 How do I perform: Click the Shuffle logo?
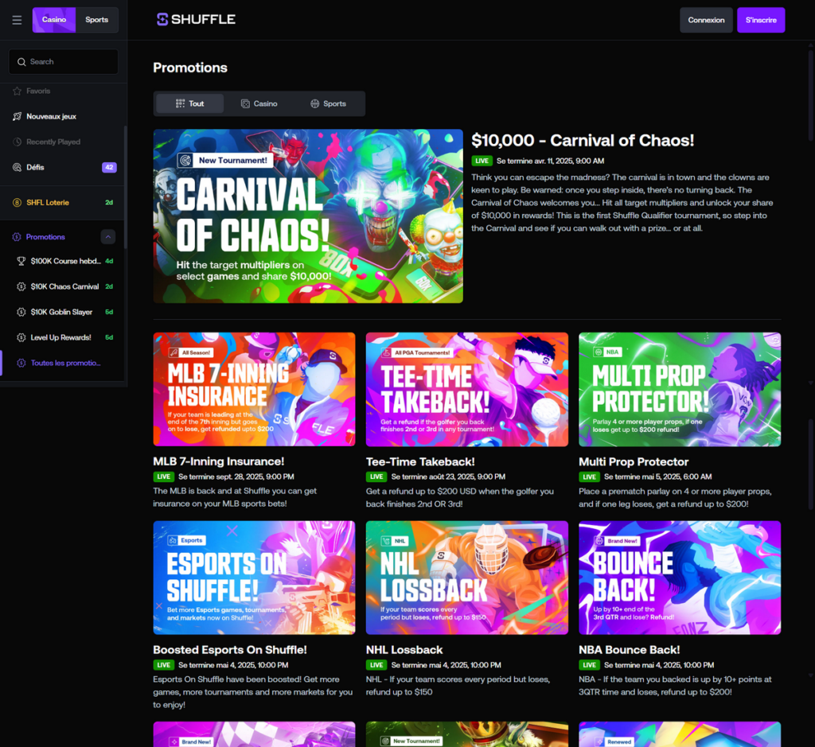click(x=196, y=19)
